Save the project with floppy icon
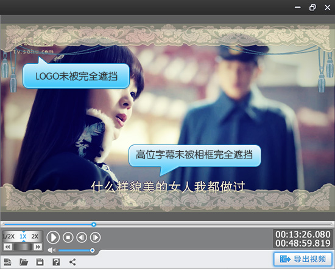 (40, 262)
